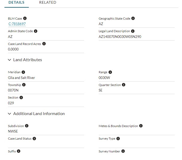The height and width of the screenshot is (160, 182).
Task: Click info icon beside Meridian label
Action: coord(23,72)
